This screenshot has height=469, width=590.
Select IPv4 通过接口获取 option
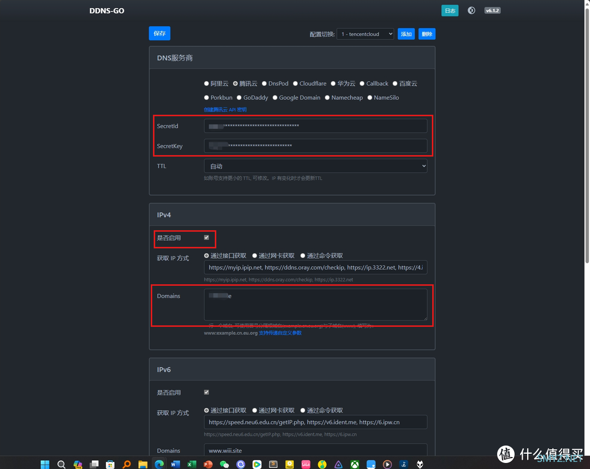(206, 256)
